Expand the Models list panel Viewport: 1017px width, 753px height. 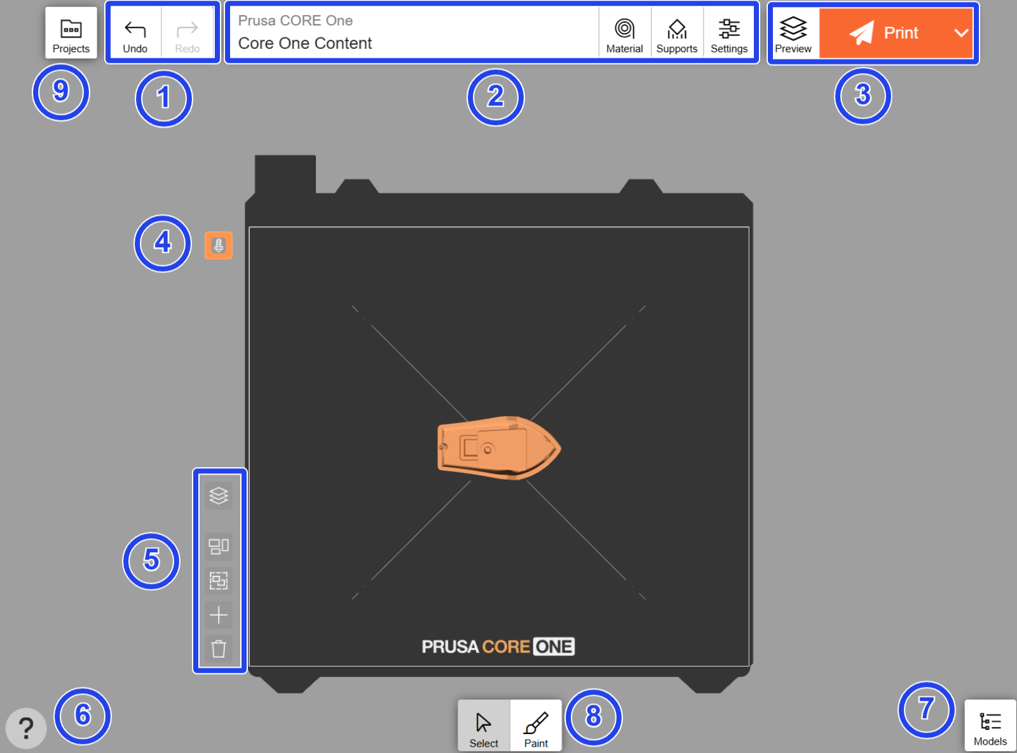[990, 726]
